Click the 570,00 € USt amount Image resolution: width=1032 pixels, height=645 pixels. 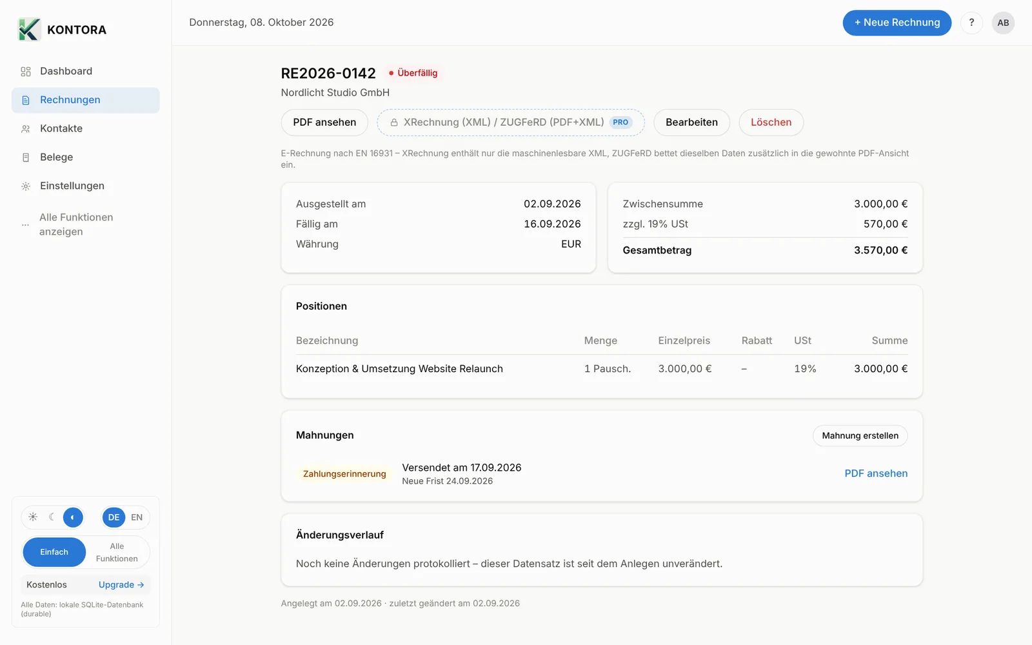885,224
